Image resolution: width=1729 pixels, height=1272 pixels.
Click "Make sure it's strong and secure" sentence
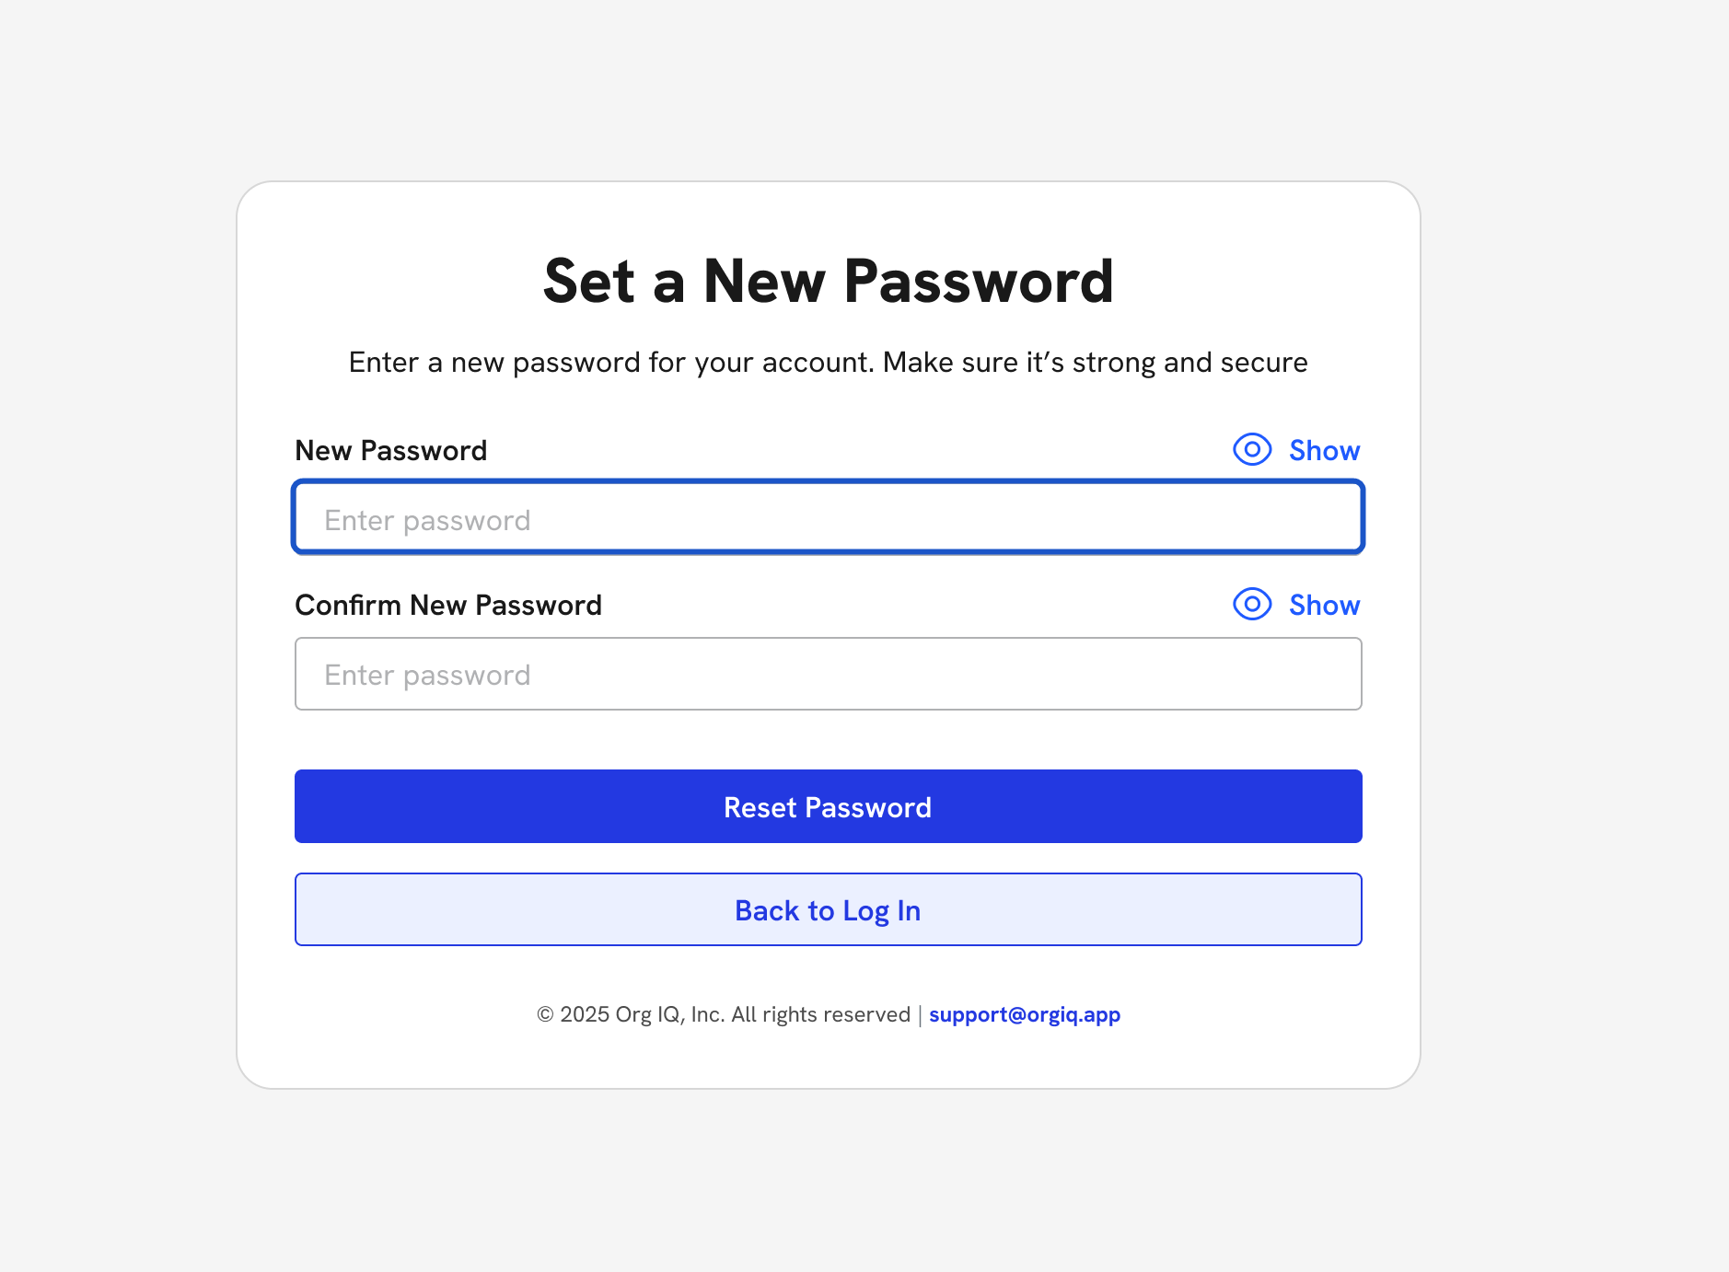point(1095,363)
